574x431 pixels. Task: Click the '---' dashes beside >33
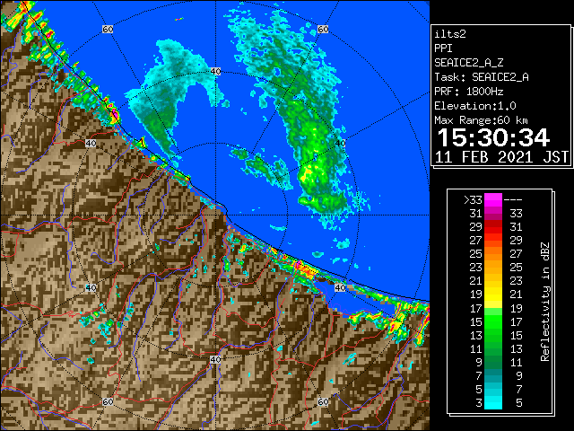click(x=513, y=200)
